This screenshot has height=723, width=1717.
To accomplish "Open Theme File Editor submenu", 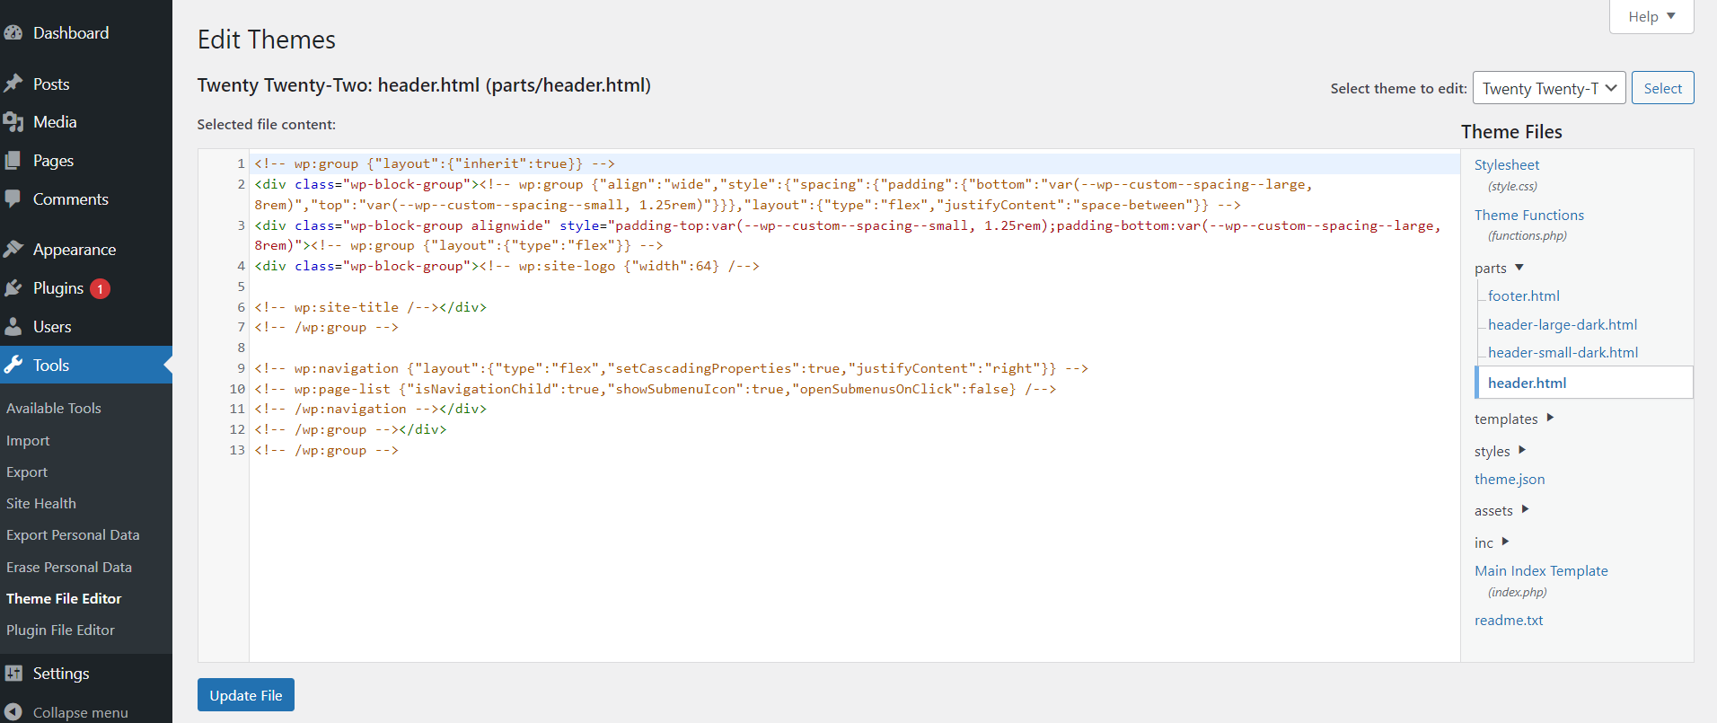I will click(64, 598).
